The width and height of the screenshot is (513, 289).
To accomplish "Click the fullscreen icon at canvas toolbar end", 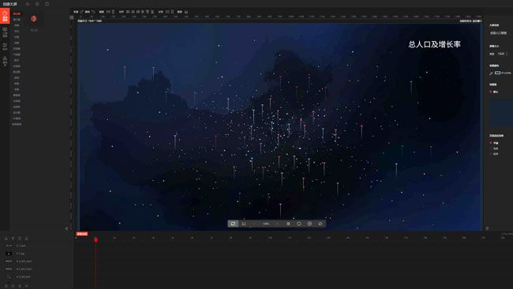I will [320, 223].
